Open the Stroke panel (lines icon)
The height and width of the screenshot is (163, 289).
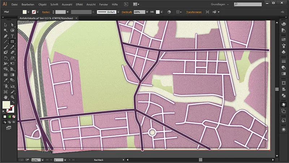284,61
